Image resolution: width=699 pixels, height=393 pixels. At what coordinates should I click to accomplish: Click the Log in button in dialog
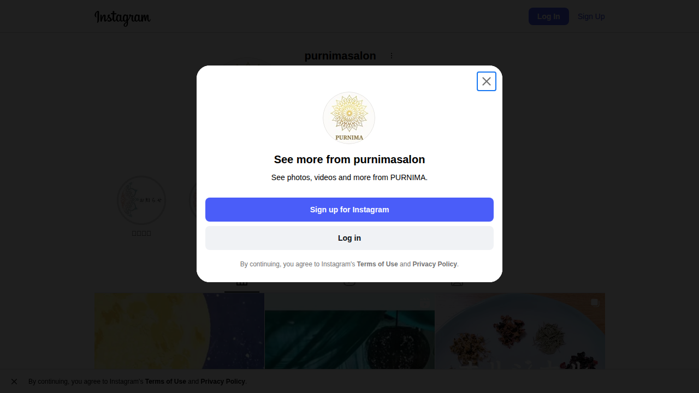[x=349, y=238]
